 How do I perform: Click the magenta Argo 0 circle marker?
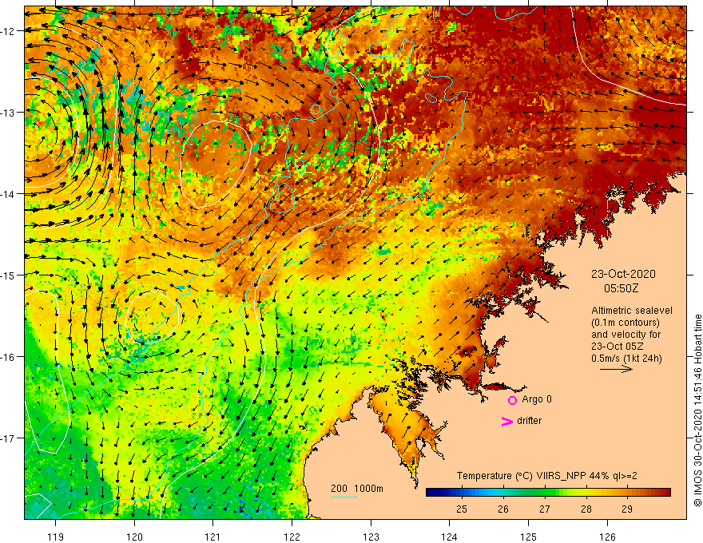[512, 400]
